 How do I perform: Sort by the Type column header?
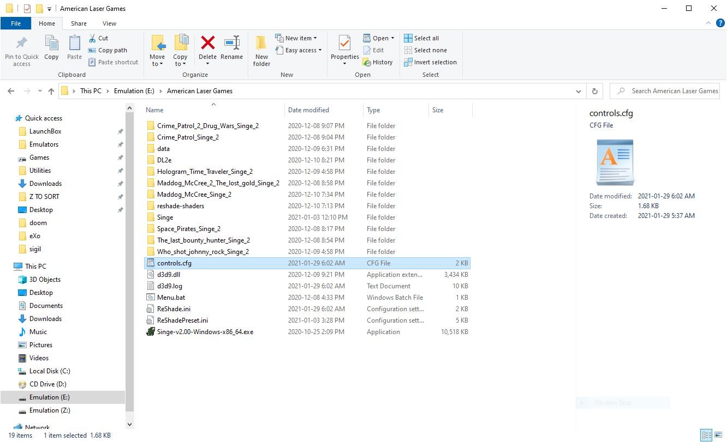373,110
